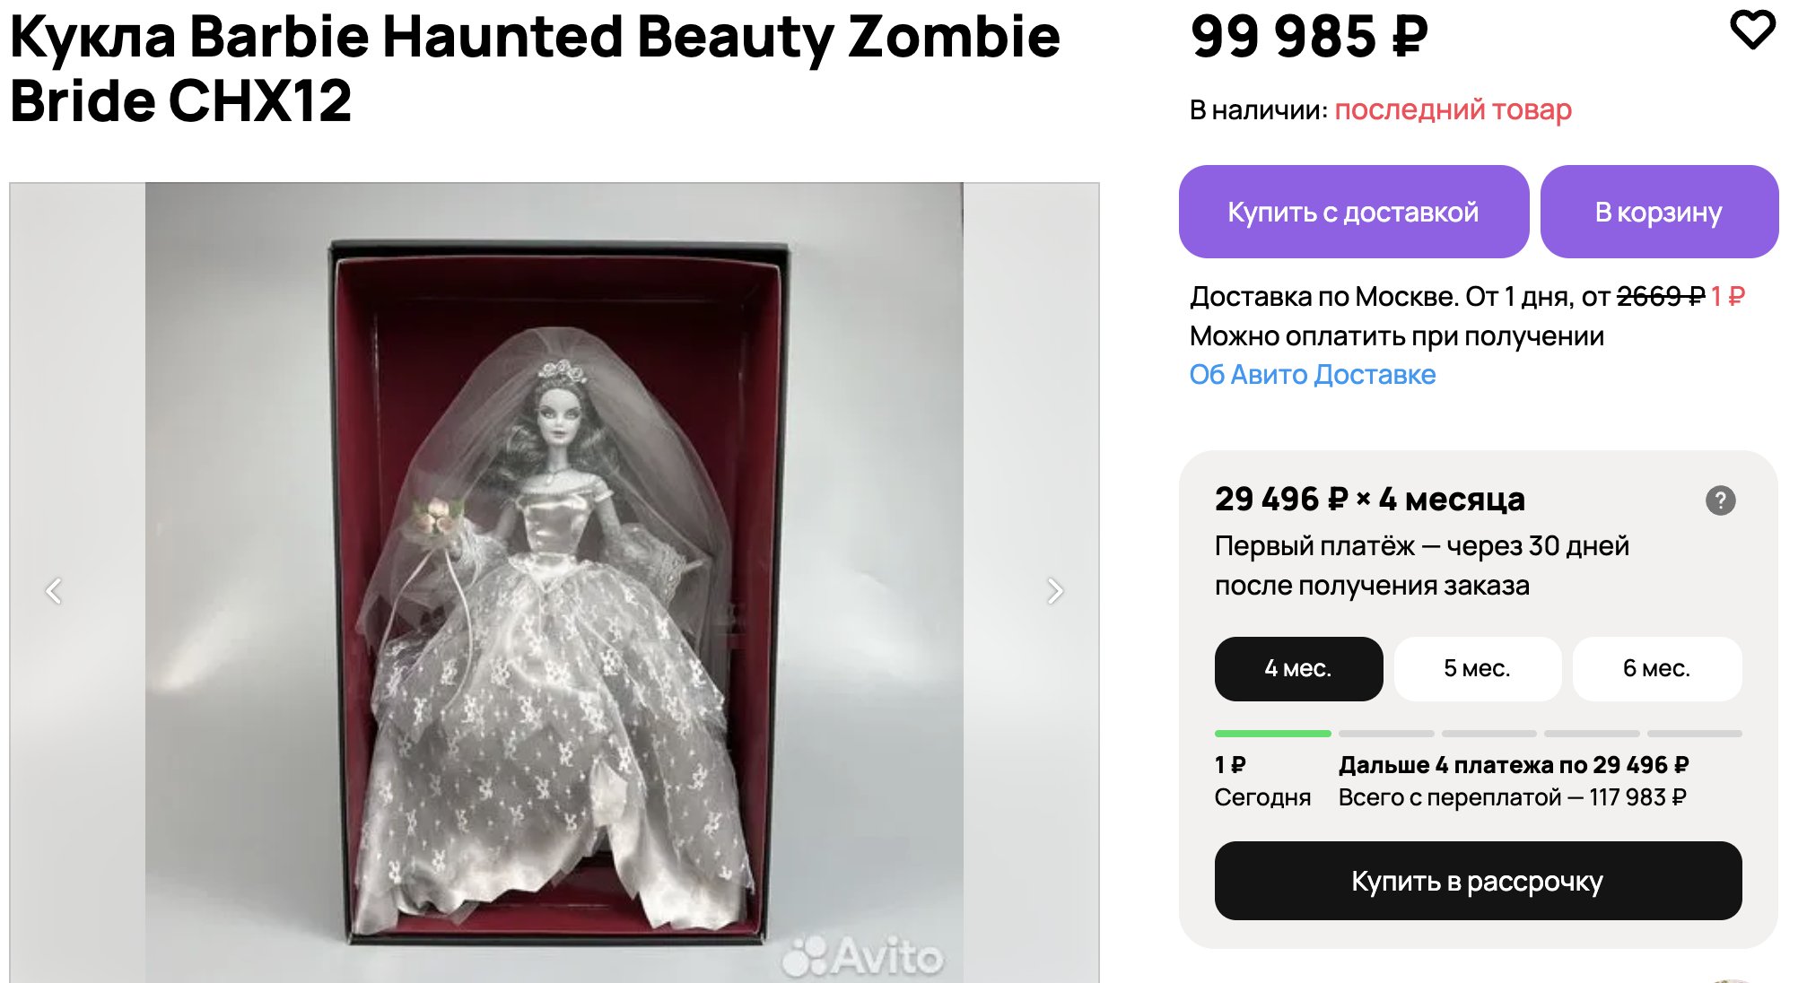The image size is (1807, 983).
Task: Click the question mark help icon for installments
Action: pyautogui.click(x=1720, y=500)
